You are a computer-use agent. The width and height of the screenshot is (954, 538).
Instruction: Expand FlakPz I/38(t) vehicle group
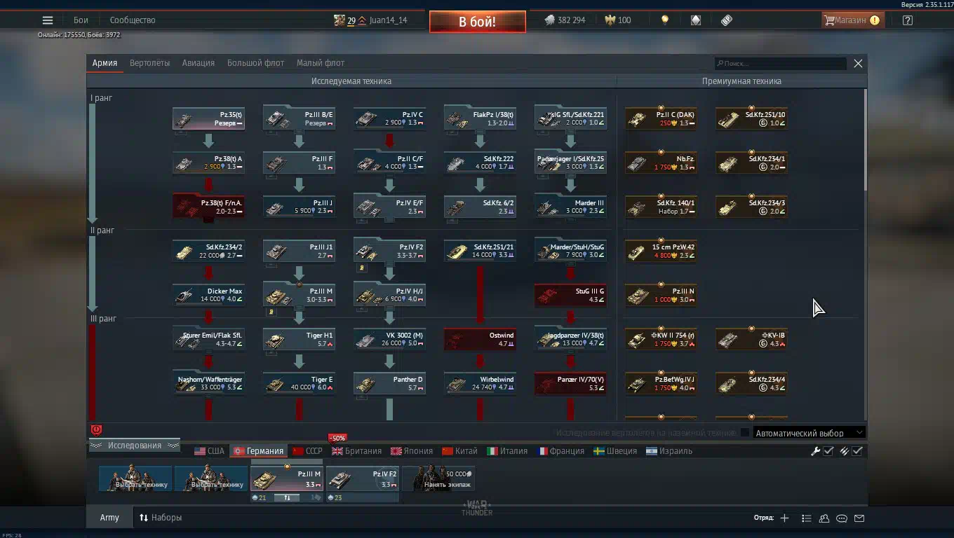[x=480, y=118]
